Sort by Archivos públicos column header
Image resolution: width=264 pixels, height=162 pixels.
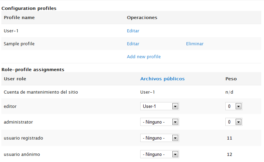coord(162,79)
